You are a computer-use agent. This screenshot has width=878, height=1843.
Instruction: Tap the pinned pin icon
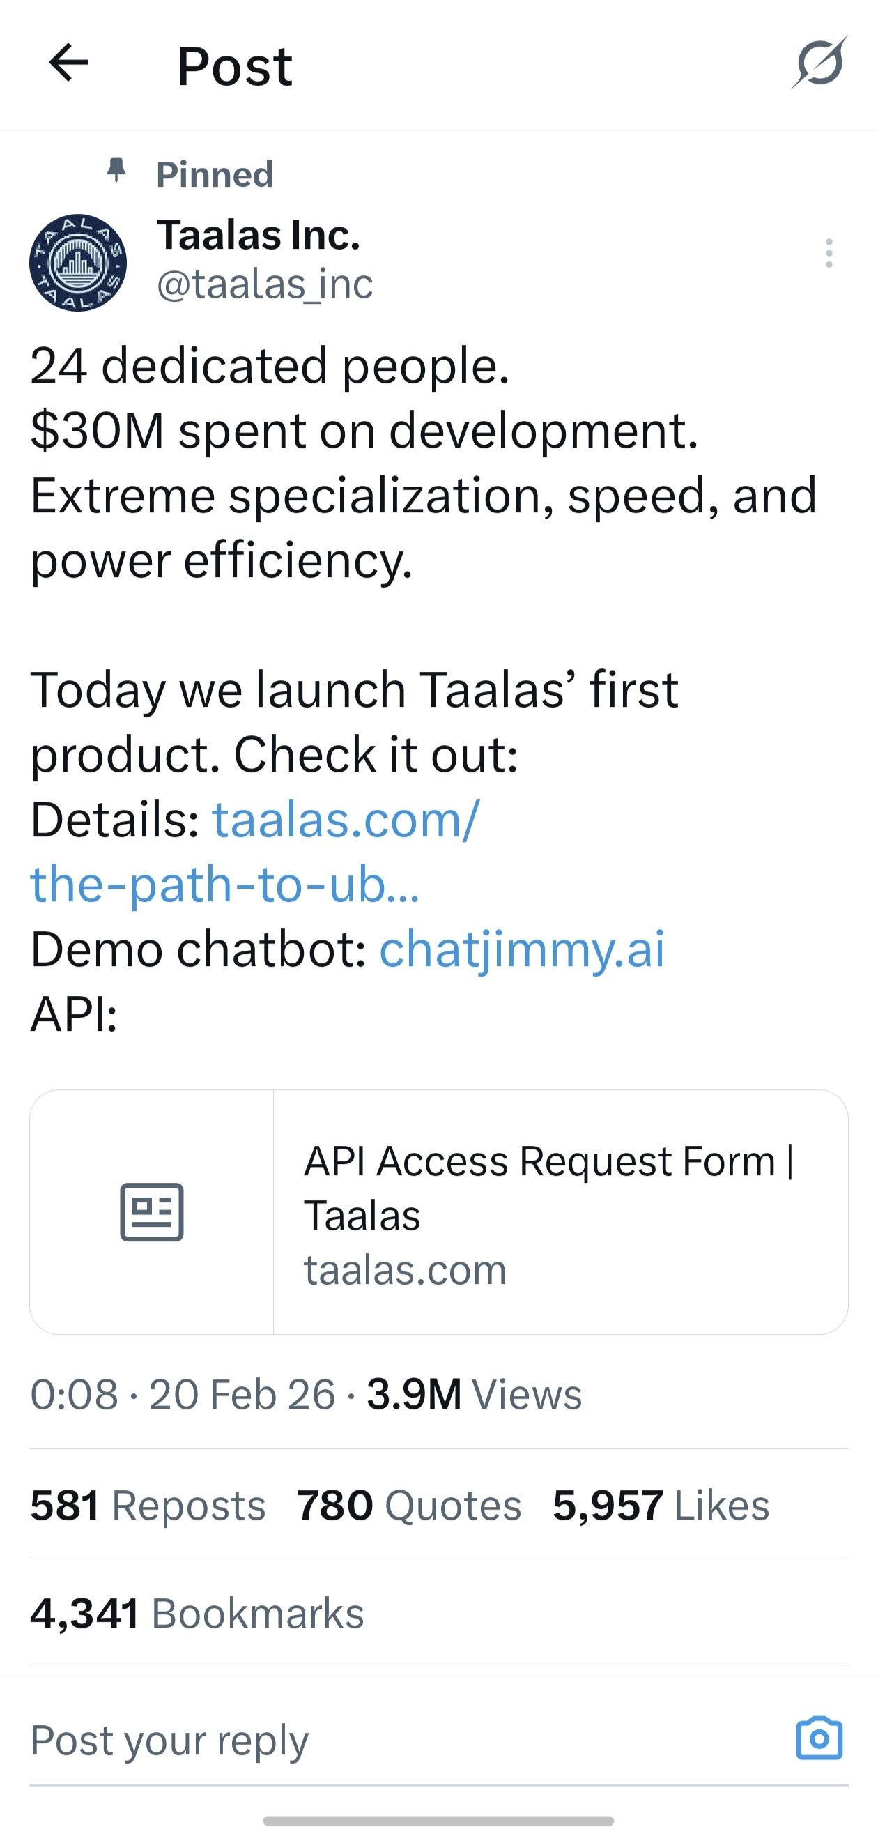click(116, 170)
